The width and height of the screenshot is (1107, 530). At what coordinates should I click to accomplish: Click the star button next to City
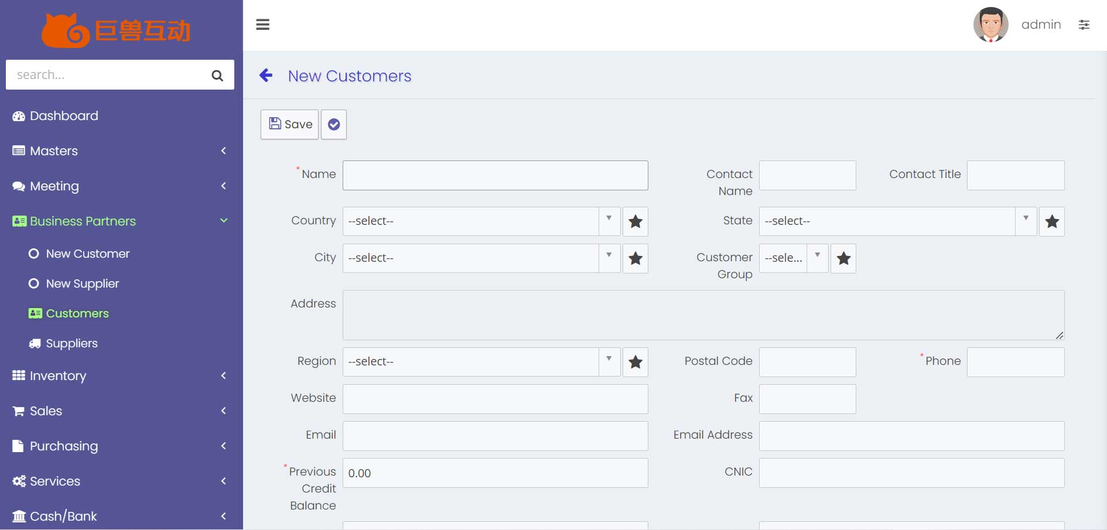click(x=635, y=258)
